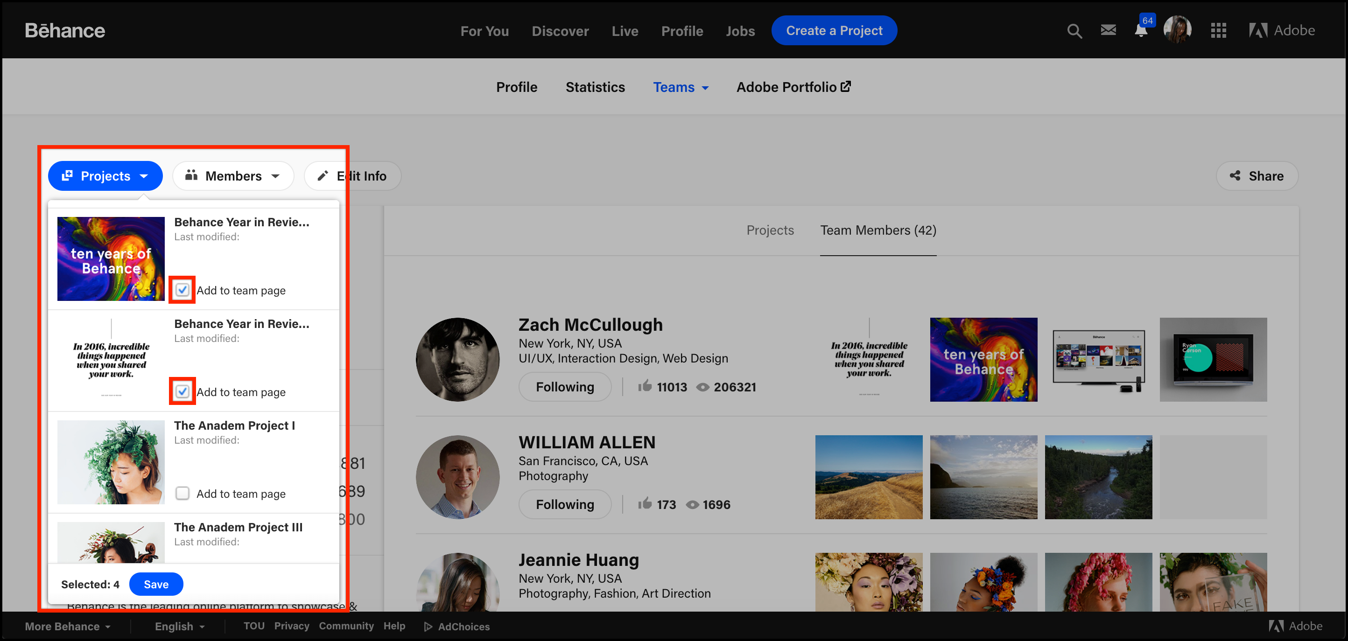Screen dimensions: 1348x641
Task: Open Zach's ten years of Behance project thumbnail
Action: click(x=983, y=360)
